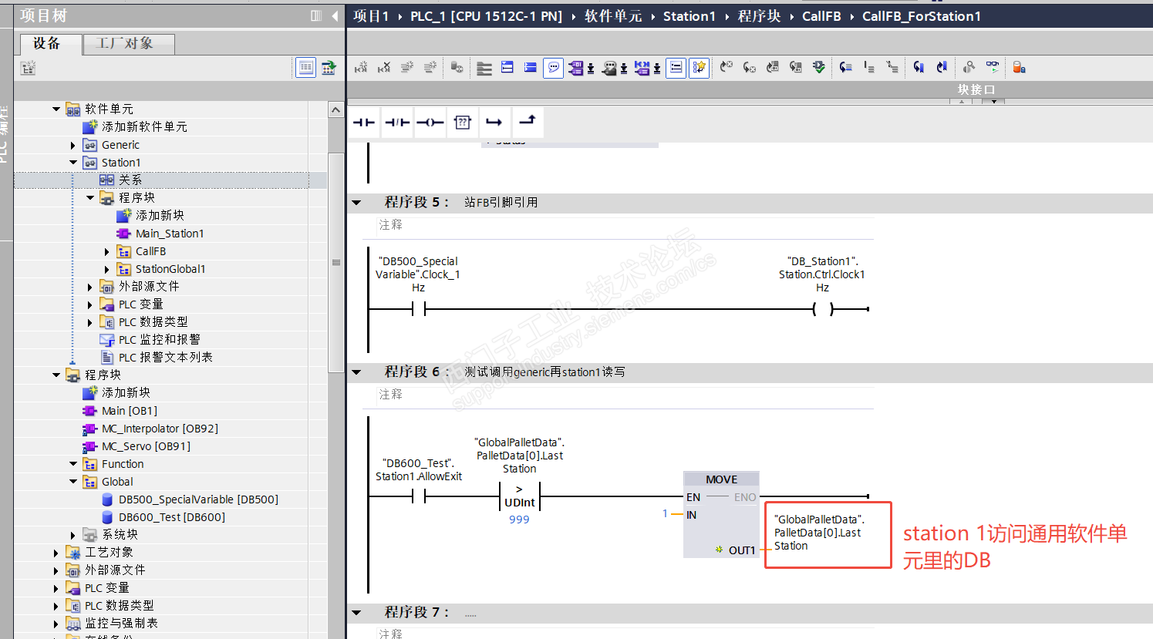This screenshot has width=1153, height=639.
Task: Click the 注释 comment field of 程序段 5
Action: coord(391,225)
